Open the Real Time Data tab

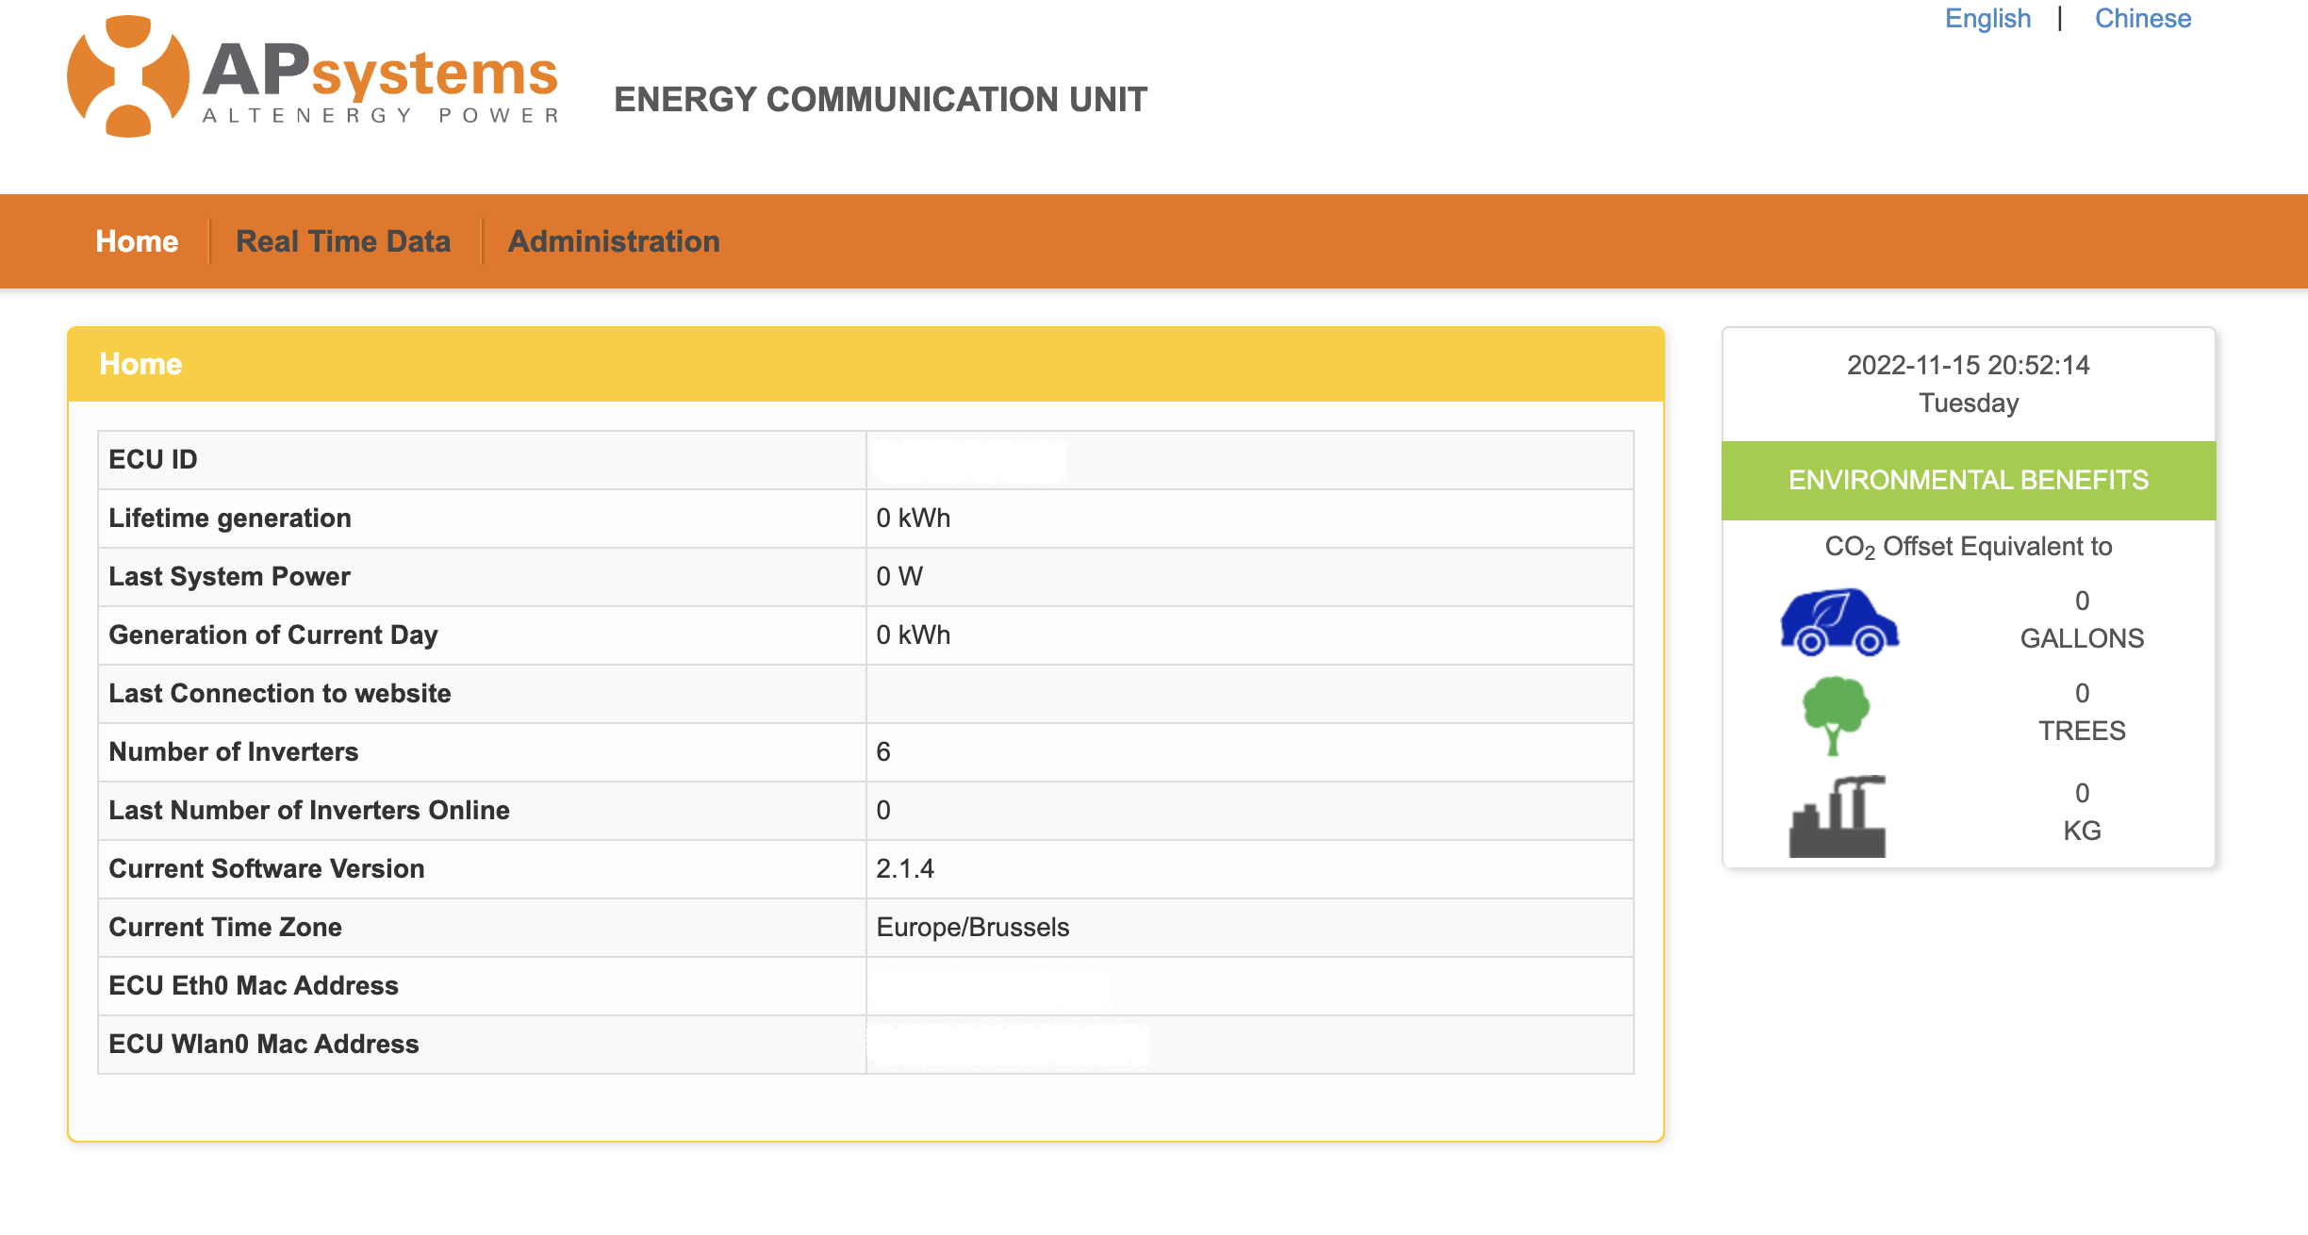(x=345, y=241)
